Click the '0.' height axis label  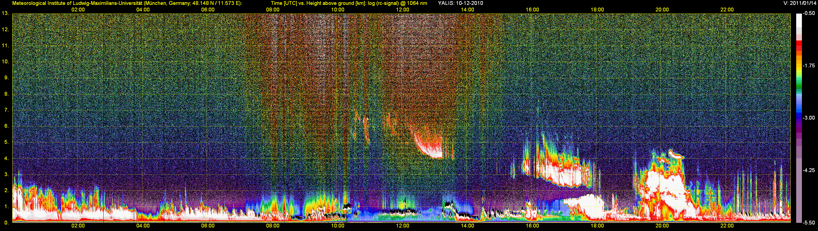6,223
